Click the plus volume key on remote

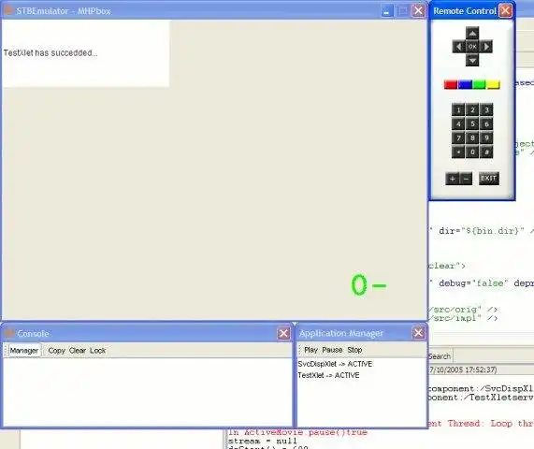coord(453,179)
